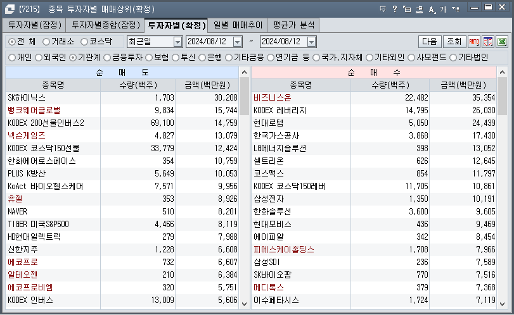Image resolution: width=514 pixels, height=315 pixels.
Task: Open help with the question mark icon
Action: [395, 9]
